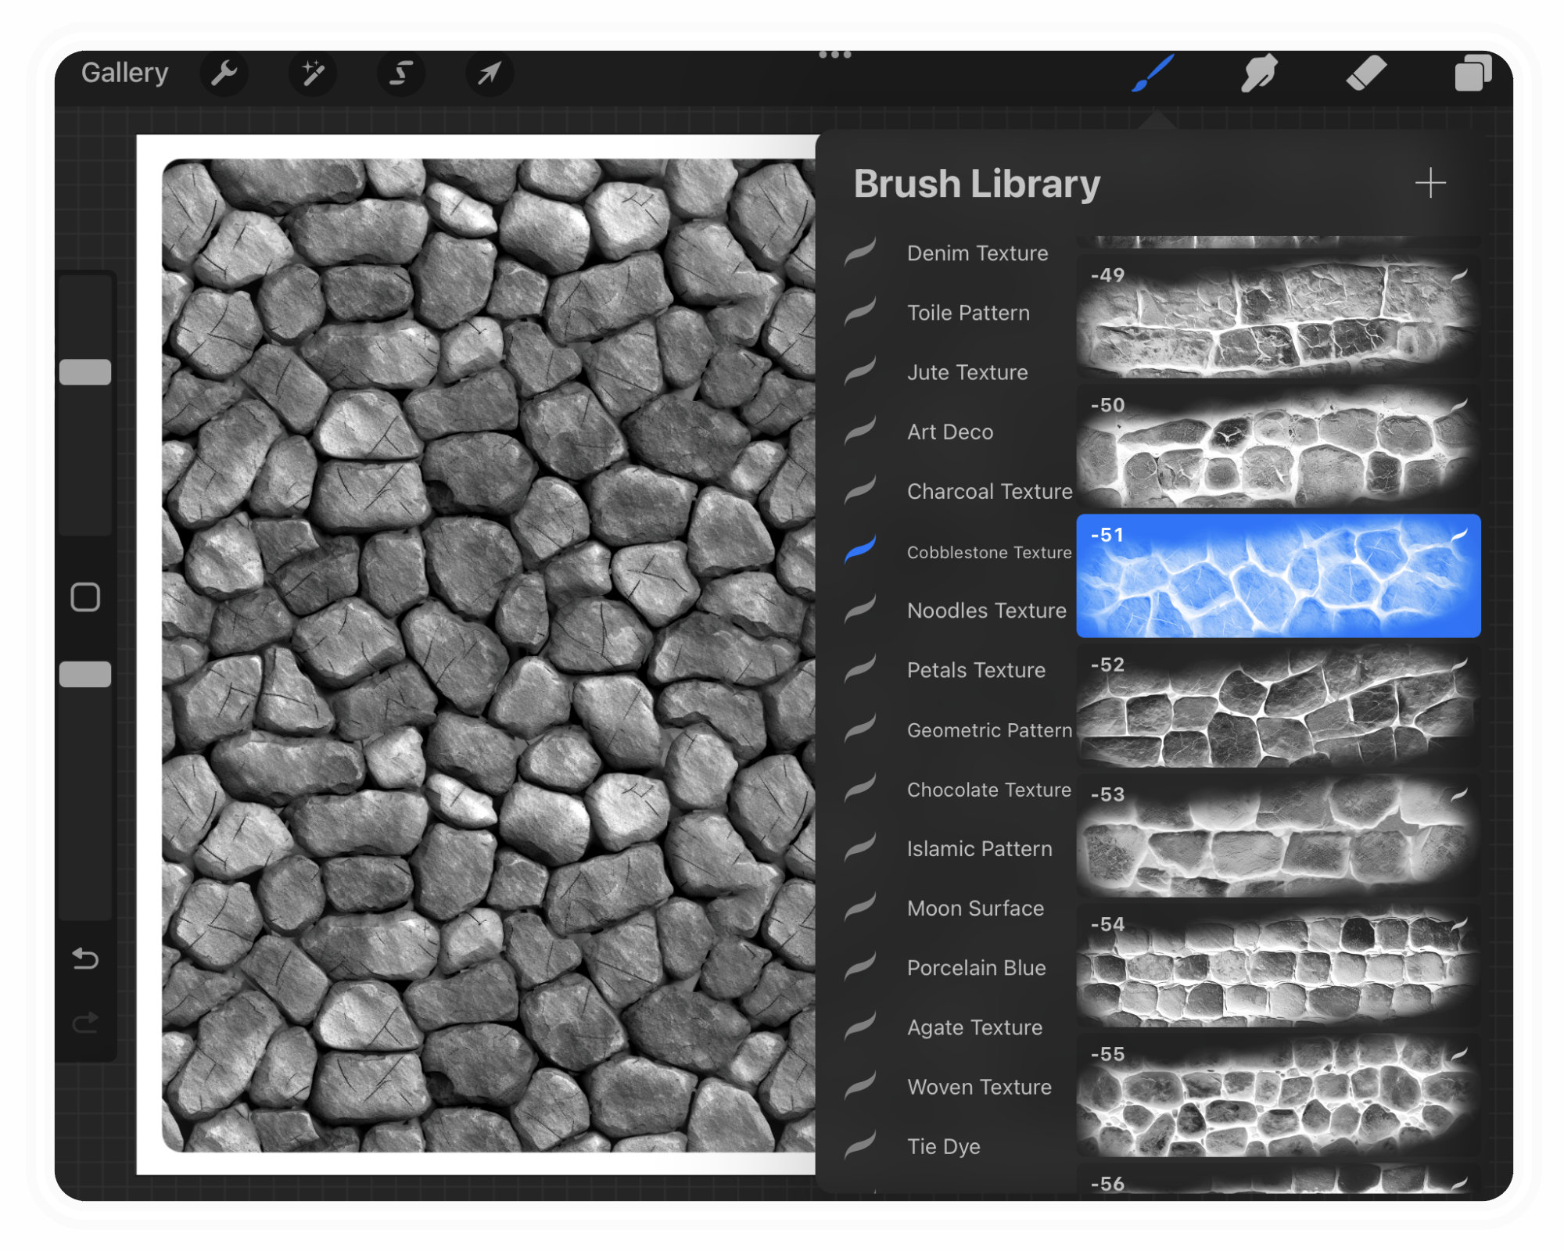Open the Layers panel
Image resolution: width=1564 pixels, height=1251 pixels.
click(x=1476, y=73)
